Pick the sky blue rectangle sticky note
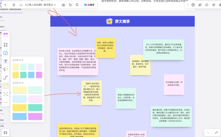221x137 pixels. point(20,116)
